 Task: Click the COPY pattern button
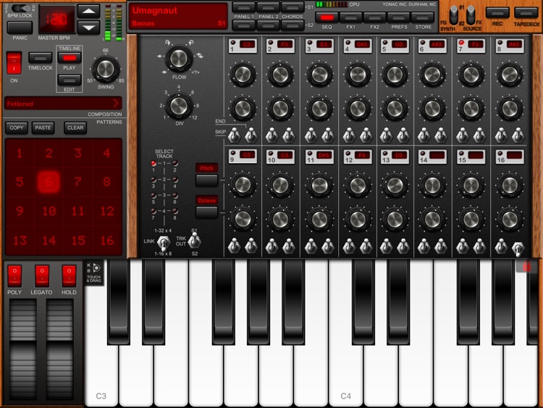point(17,128)
